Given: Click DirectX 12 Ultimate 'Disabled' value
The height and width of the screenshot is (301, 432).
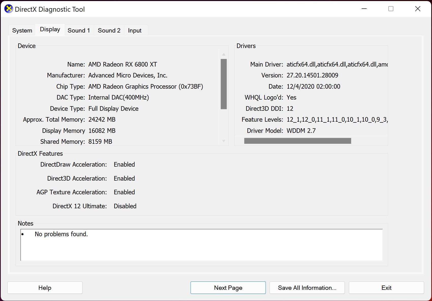Looking at the screenshot, I should click(x=125, y=206).
